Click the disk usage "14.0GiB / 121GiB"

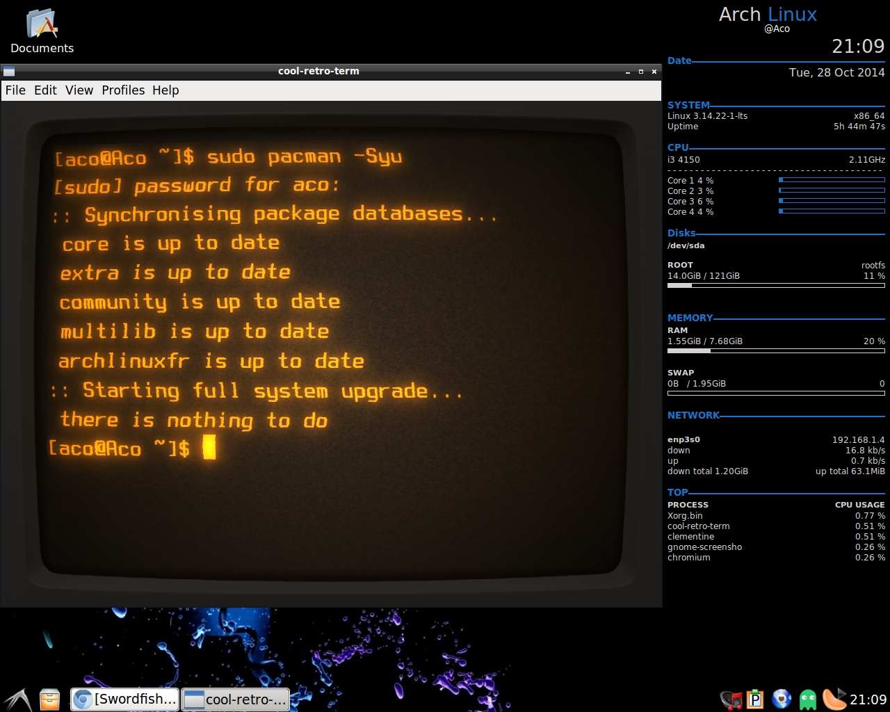(704, 276)
